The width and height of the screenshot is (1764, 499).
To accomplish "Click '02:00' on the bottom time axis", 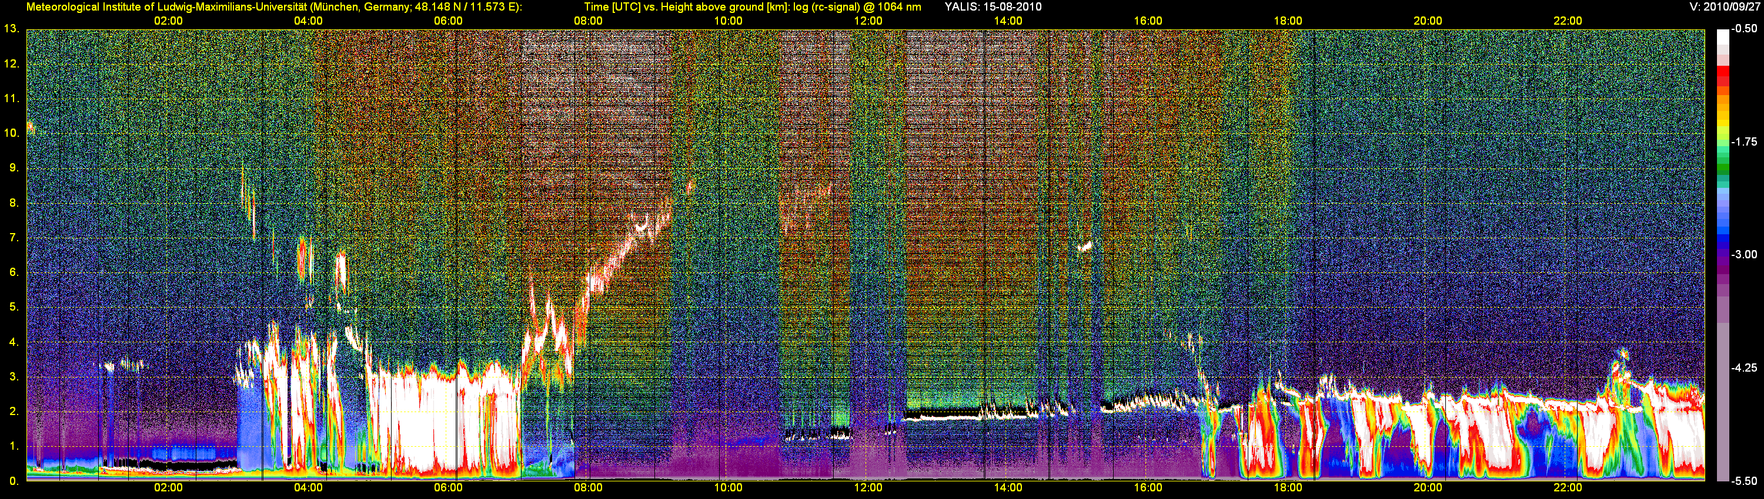I will tap(168, 488).
